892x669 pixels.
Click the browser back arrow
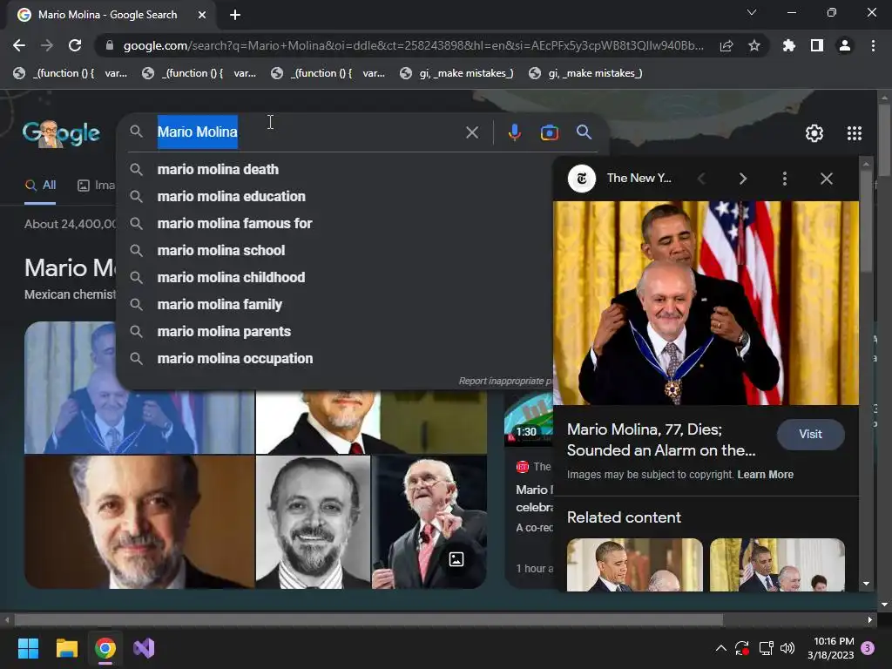pyautogui.click(x=19, y=45)
